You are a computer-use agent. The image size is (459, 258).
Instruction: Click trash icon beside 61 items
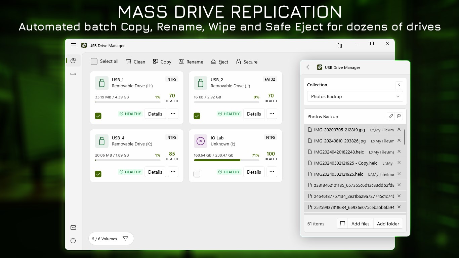pyautogui.click(x=342, y=224)
